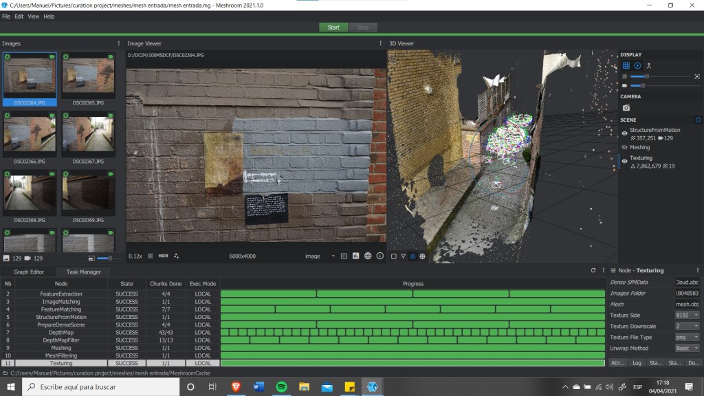Open image metadata info icon in Image Viewer
704x396 pixels.
pyautogui.click(x=380, y=256)
